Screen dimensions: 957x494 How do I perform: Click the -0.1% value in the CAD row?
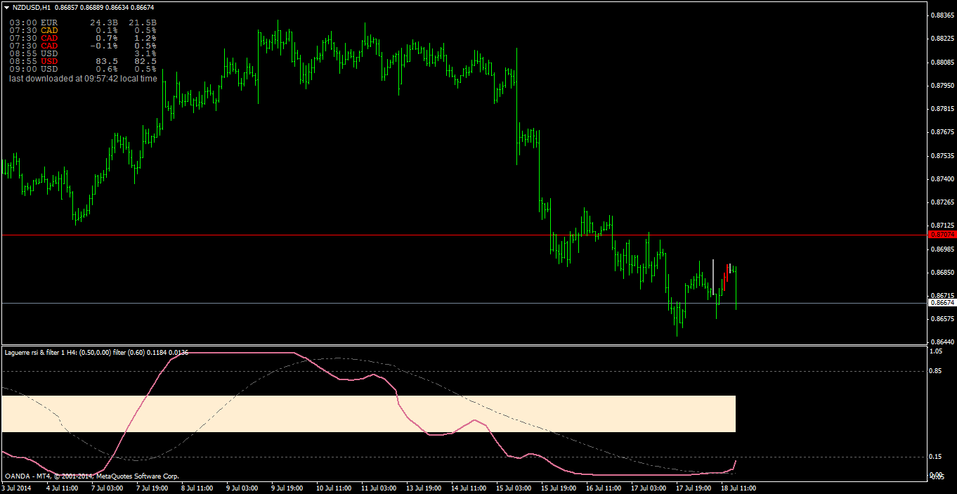103,46
